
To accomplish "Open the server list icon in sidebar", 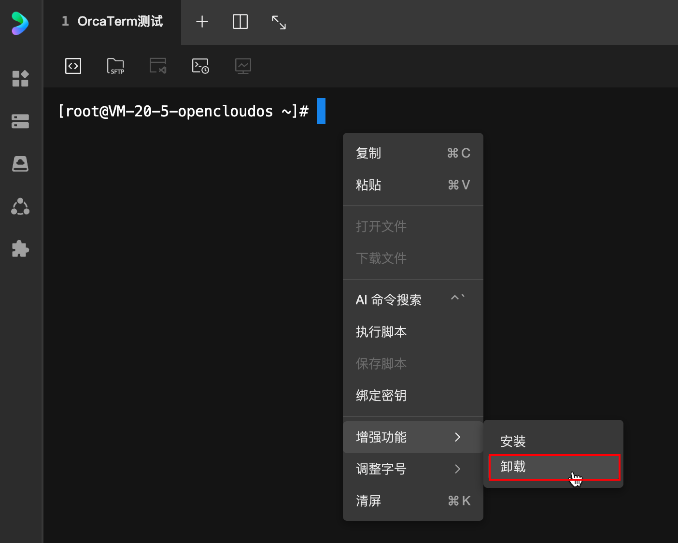I will 20,121.
